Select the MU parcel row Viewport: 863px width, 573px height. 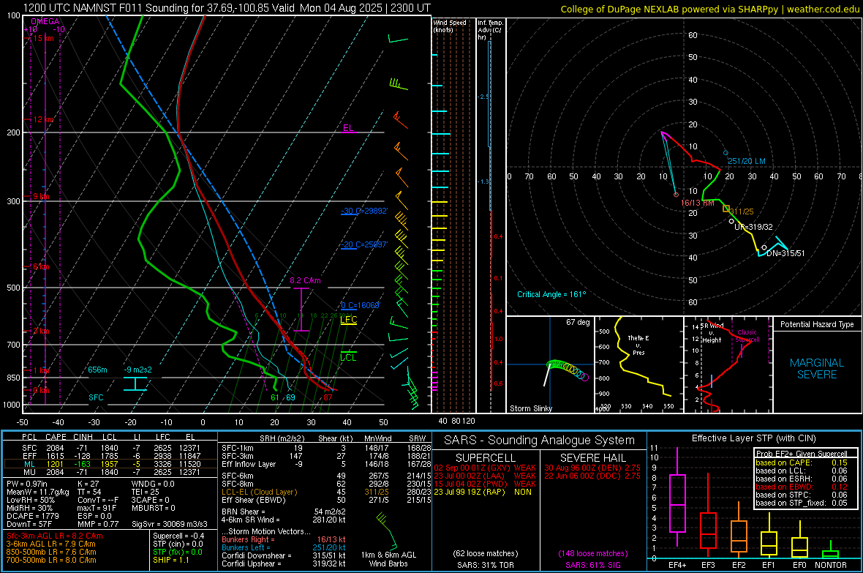(x=110, y=472)
